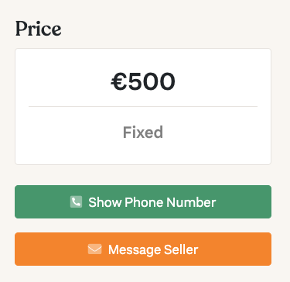Click the 'Show Phone Number' text label
The width and height of the screenshot is (290, 282).
click(152, 202)
